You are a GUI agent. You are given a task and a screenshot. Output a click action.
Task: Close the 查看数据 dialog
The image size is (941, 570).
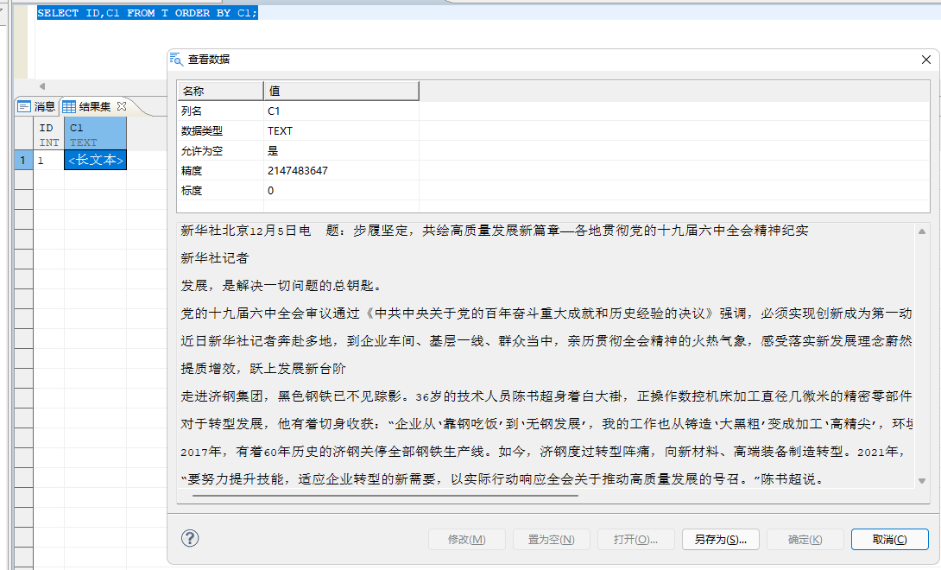(926, 60)
